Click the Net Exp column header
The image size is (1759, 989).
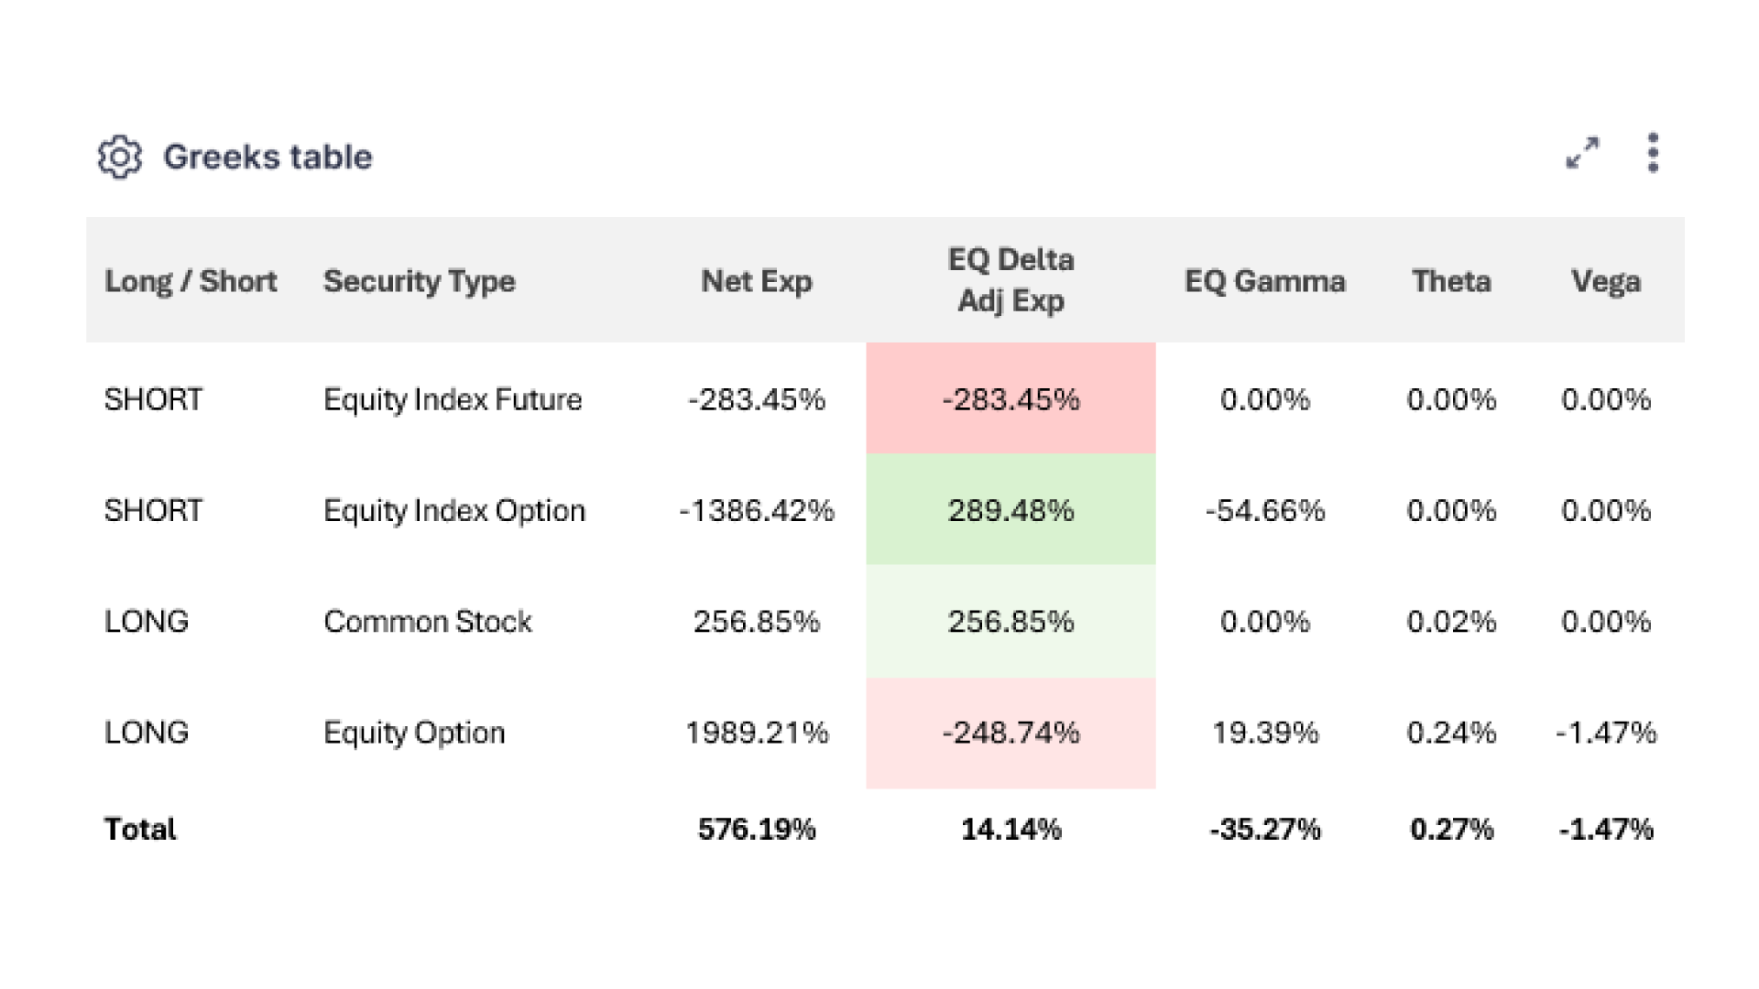tap(756, 281)
